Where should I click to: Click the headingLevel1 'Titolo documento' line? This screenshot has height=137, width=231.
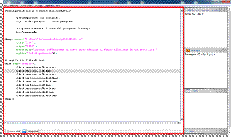pos(38,11)
